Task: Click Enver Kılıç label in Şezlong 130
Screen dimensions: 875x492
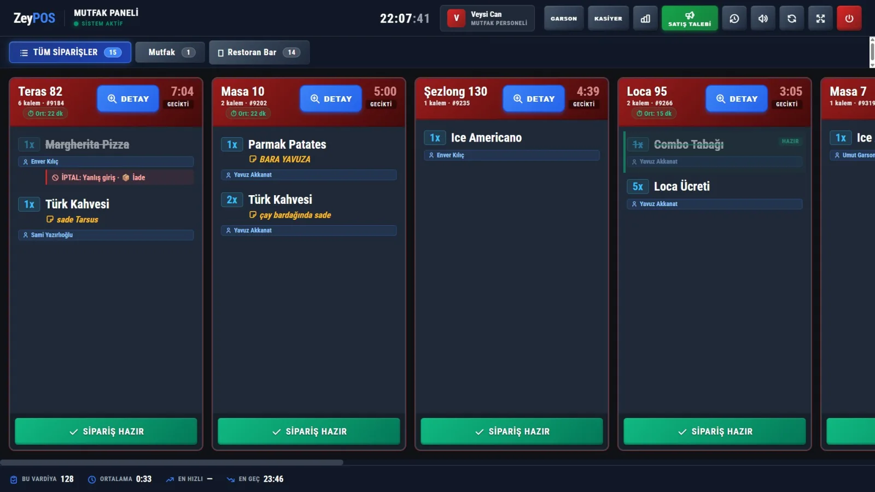Action: [512, 155]
